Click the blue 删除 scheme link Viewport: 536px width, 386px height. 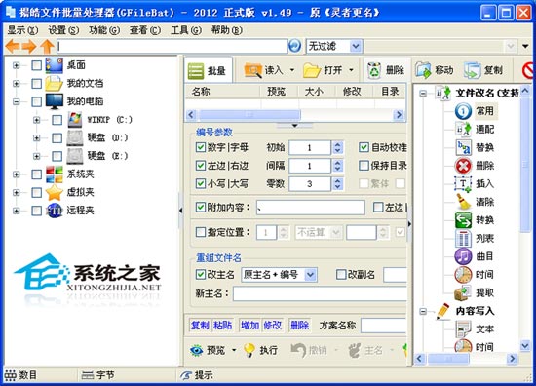pyautogui.click(x=300, y=325)
